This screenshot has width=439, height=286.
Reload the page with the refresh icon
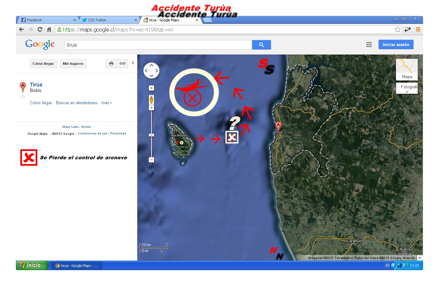click(40, 30)
